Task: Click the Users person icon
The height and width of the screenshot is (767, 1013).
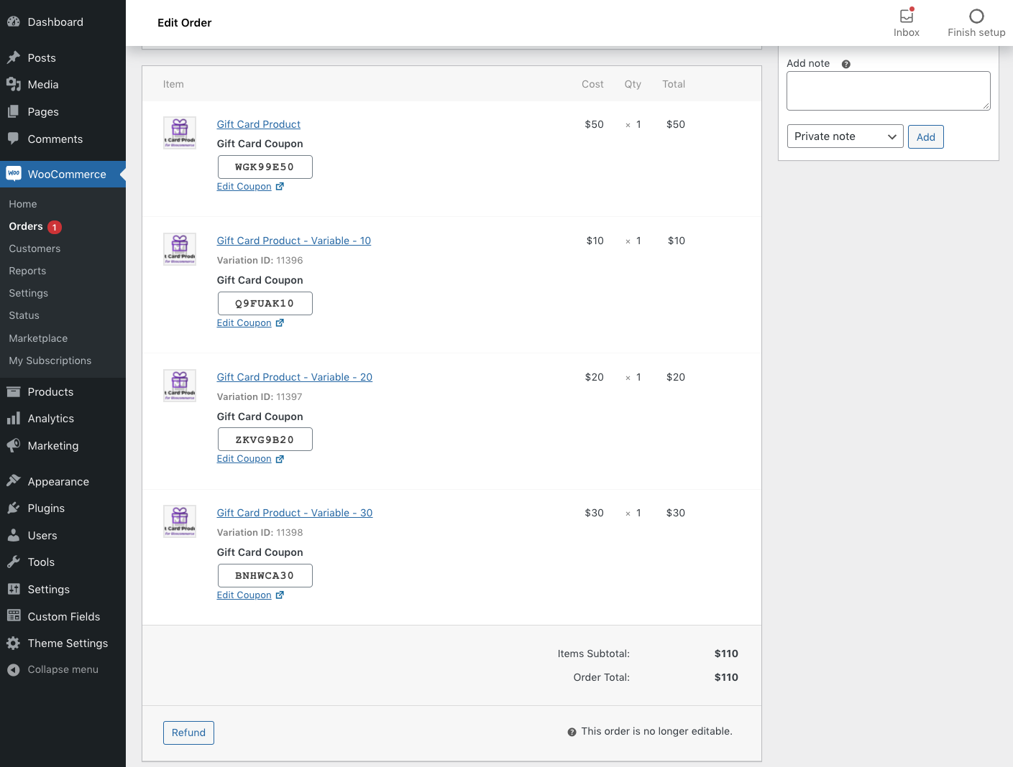Action: point(13,536)
